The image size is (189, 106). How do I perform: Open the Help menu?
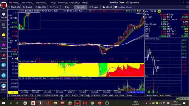(85, 3)
